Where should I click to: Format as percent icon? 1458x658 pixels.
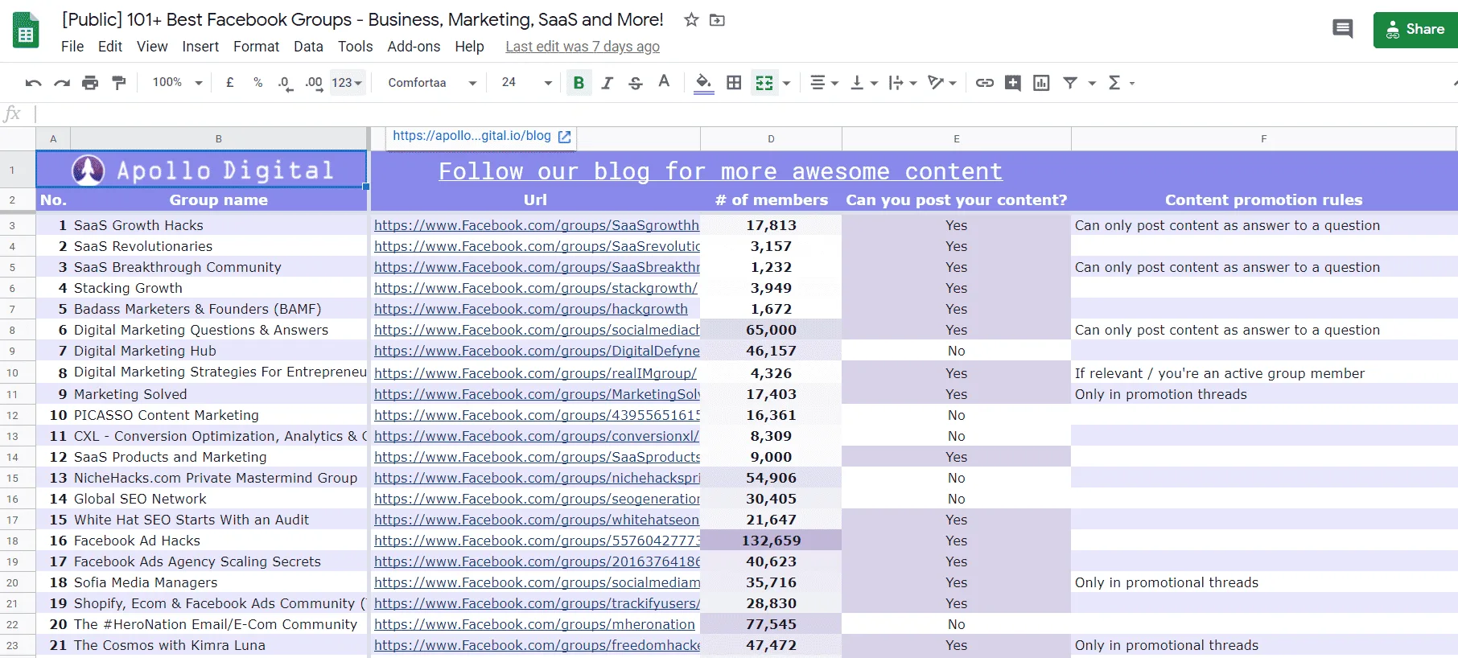257,82
